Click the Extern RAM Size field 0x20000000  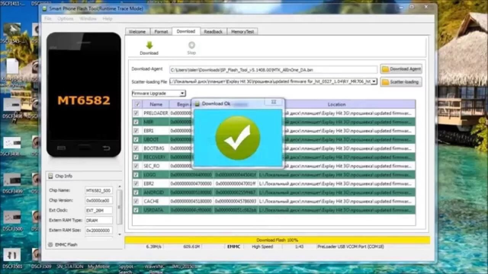pos(99,230)
